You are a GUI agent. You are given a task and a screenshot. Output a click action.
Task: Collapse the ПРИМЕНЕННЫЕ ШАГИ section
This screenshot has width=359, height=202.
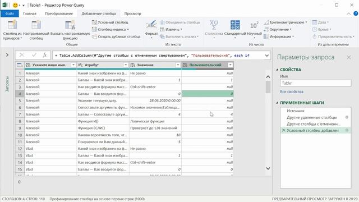coord(277,103)
